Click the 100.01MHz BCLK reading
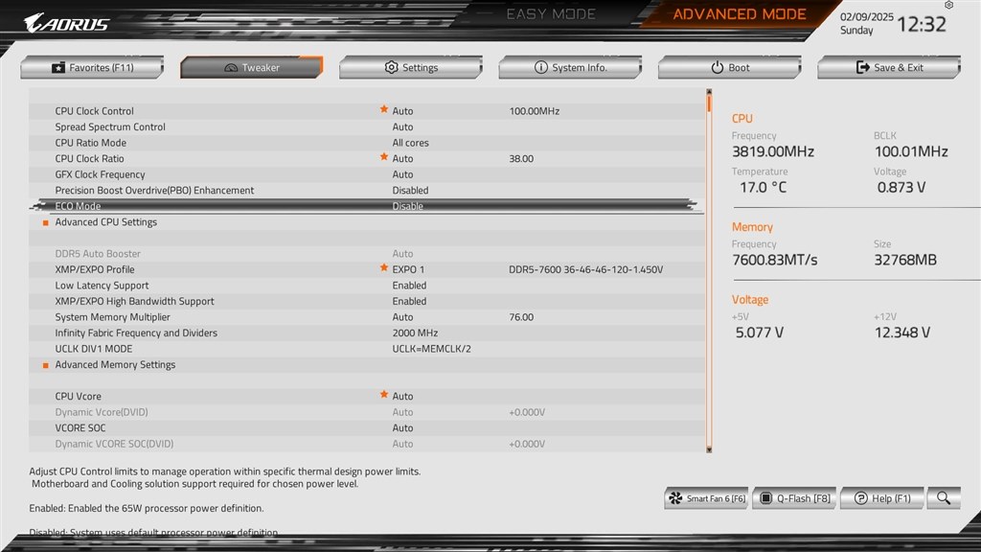 [911, 151]
